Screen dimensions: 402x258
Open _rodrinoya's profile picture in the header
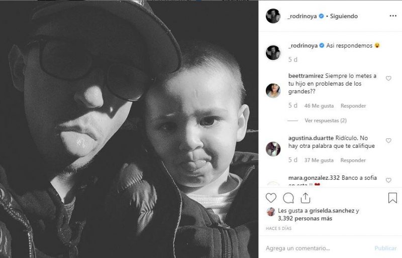click(x=273, y=16)
